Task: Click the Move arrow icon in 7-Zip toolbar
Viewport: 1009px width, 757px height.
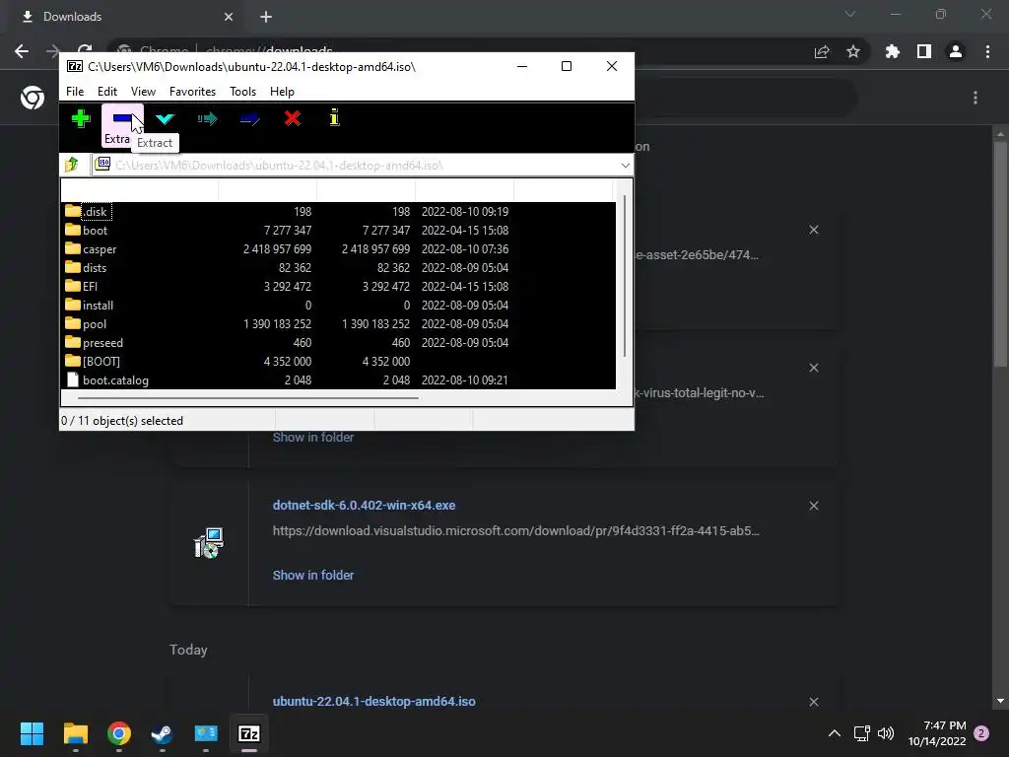Action: (249, 118)
